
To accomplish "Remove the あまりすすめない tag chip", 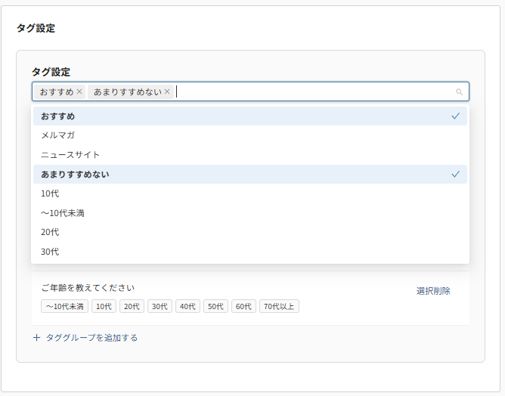I will click(167, 92).
